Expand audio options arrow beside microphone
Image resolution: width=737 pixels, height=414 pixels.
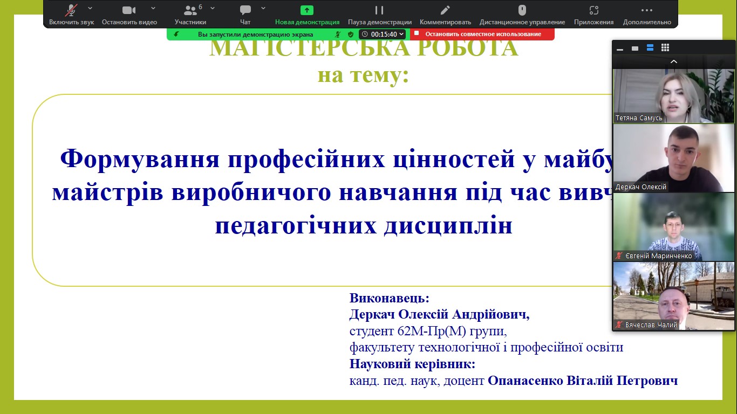[90, 8]
